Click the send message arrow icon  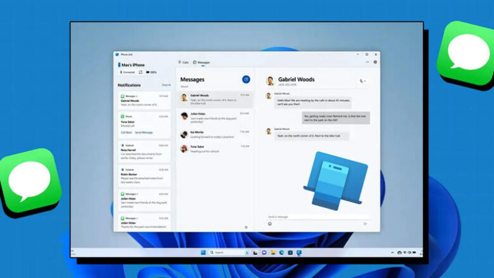click(x=365, y=224)
